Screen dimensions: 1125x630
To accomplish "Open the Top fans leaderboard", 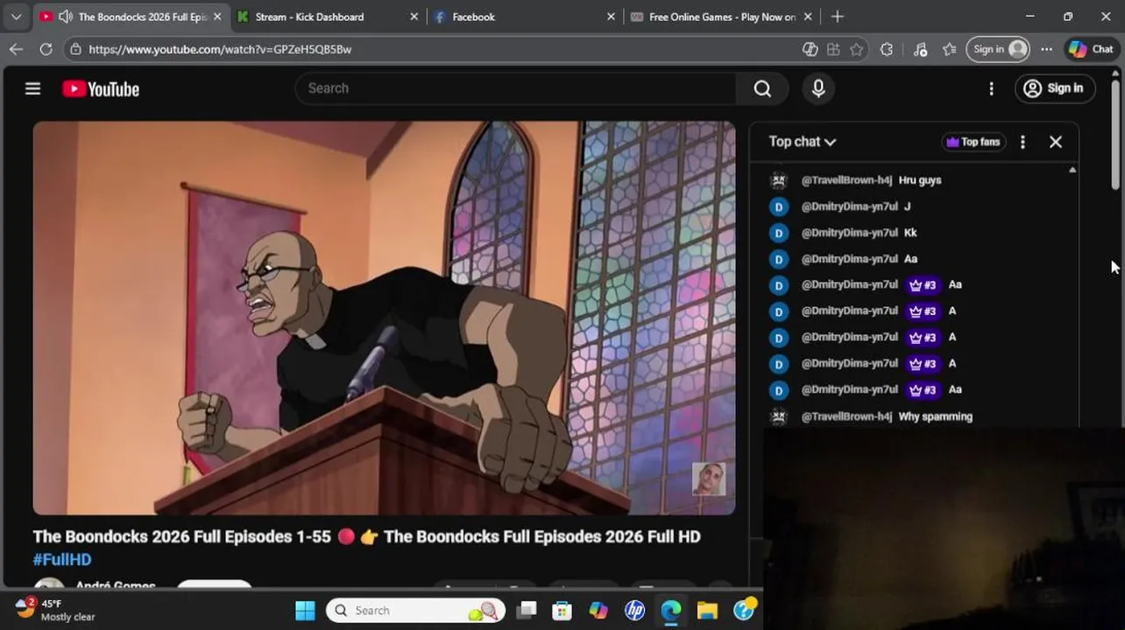I will (x=973, y=142).
